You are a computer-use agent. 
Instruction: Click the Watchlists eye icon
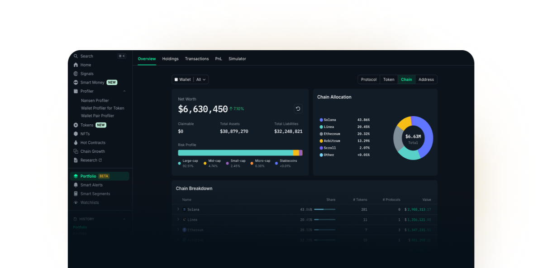(x=76, y=202)
